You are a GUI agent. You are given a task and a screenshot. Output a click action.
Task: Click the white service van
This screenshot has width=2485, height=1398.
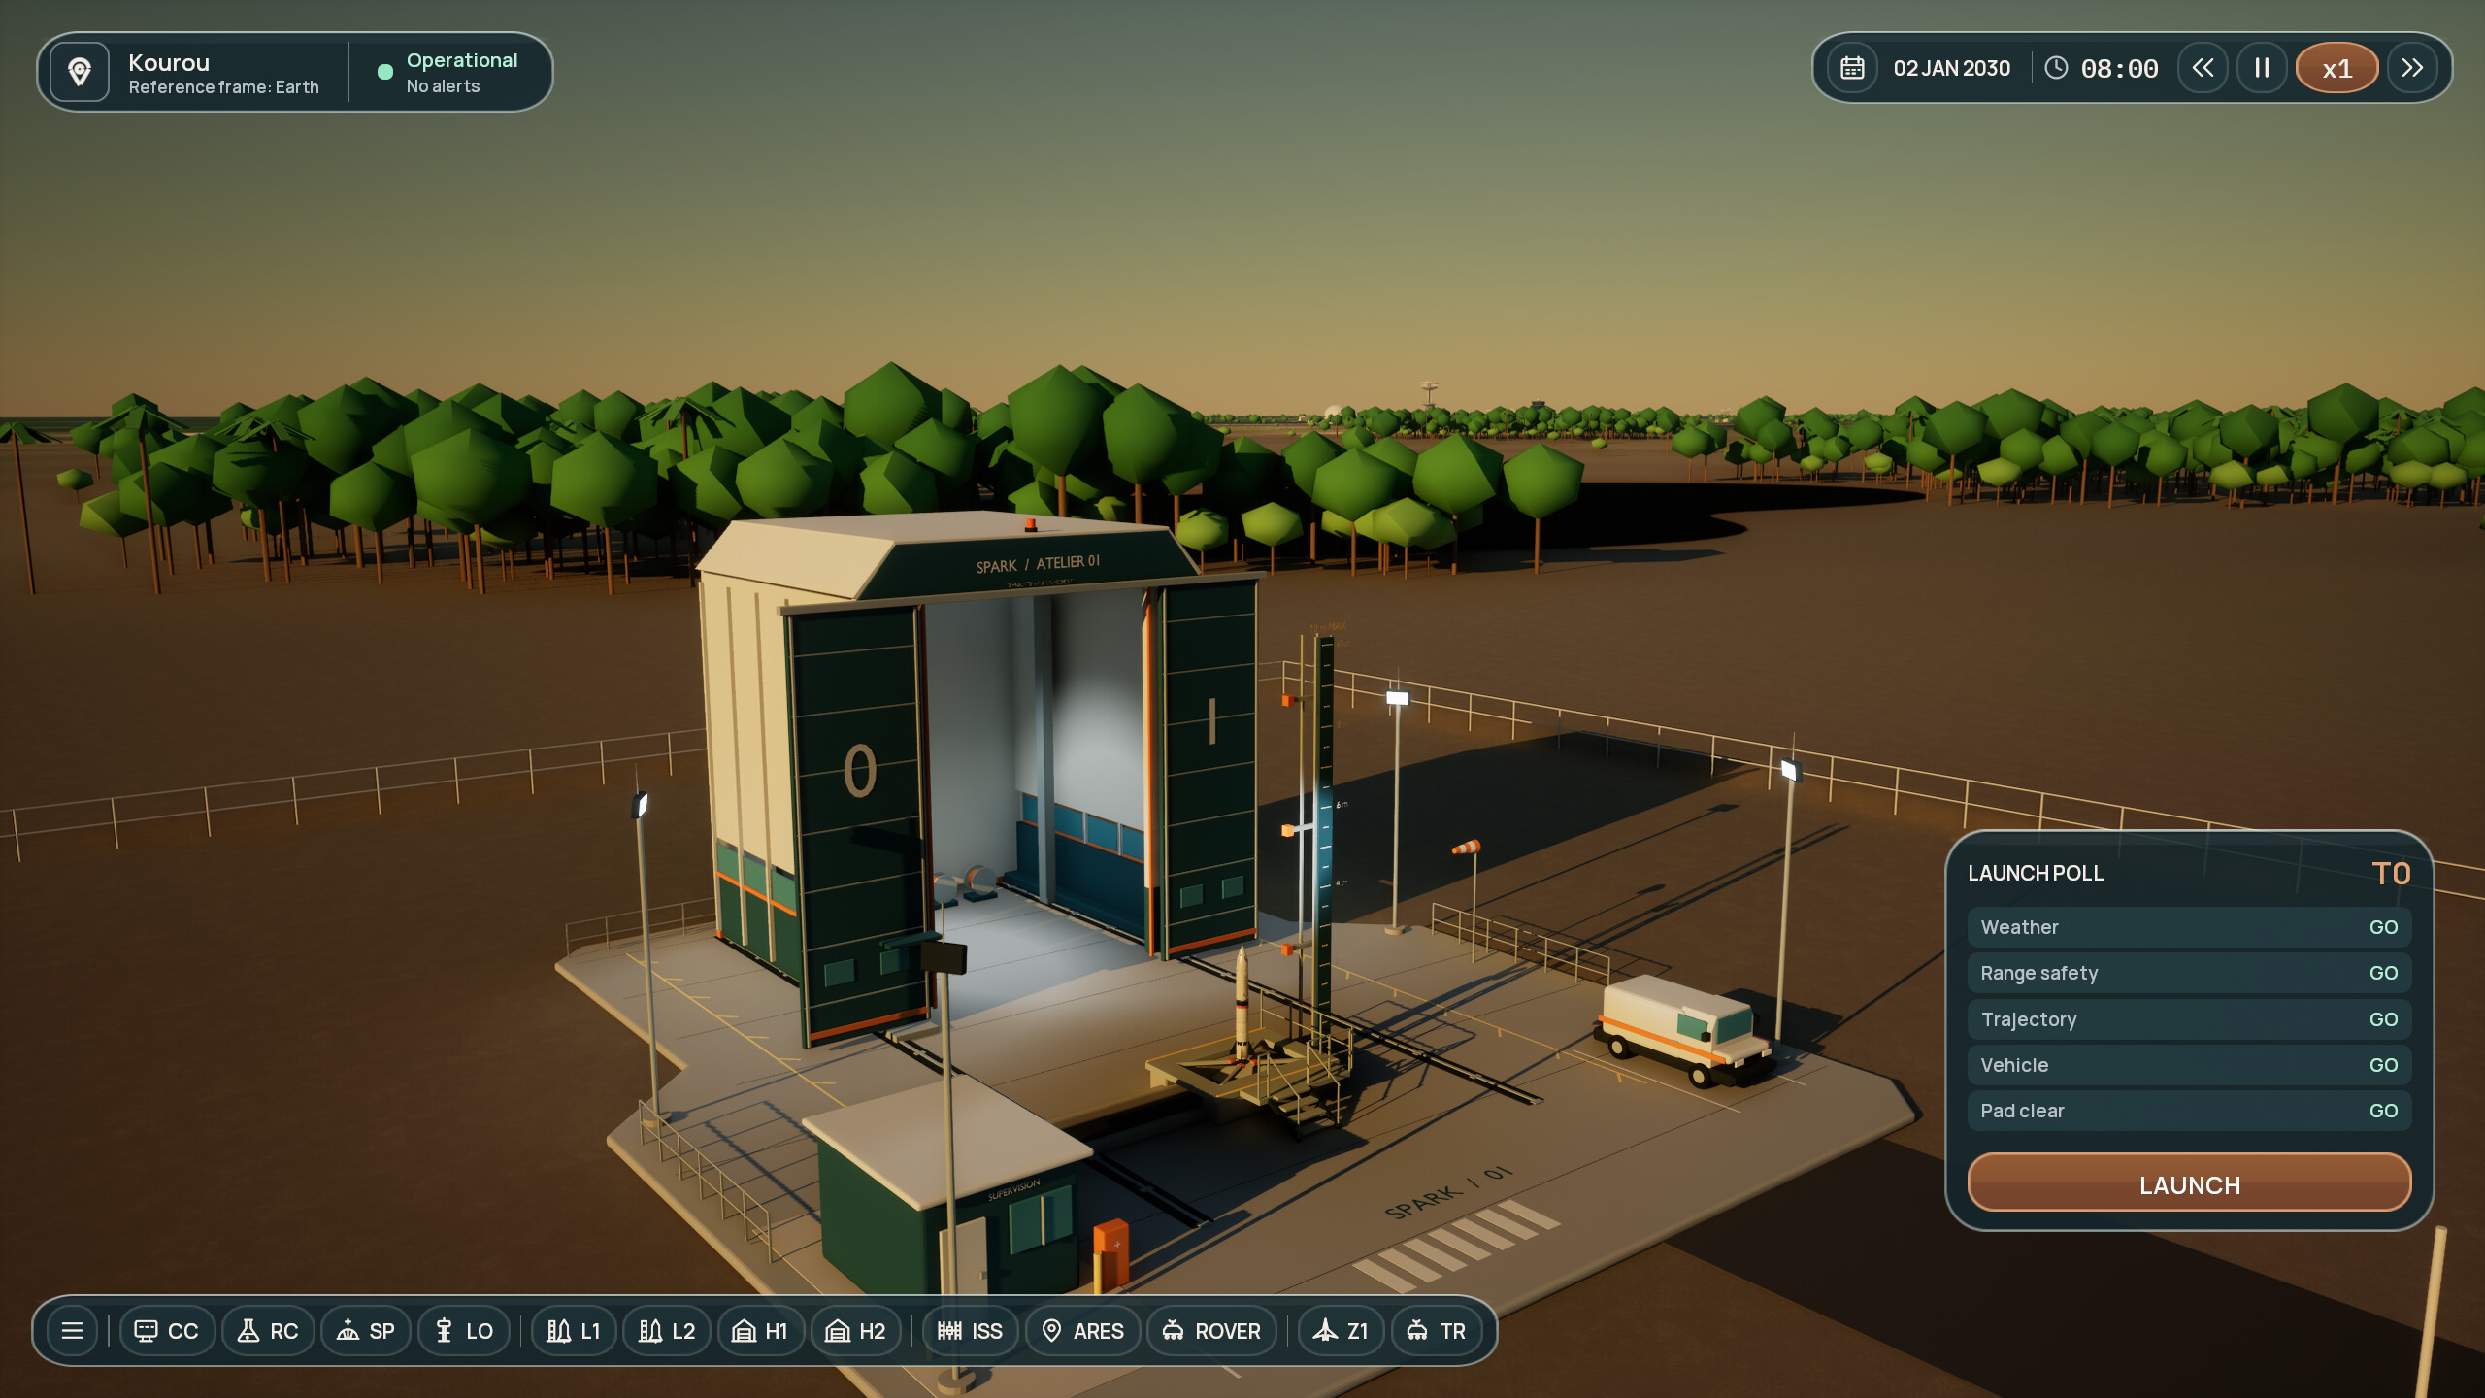coord(1684,1029)
